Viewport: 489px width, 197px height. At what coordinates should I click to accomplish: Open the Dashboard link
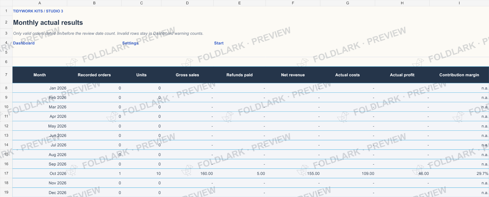[x=24, y=43]
